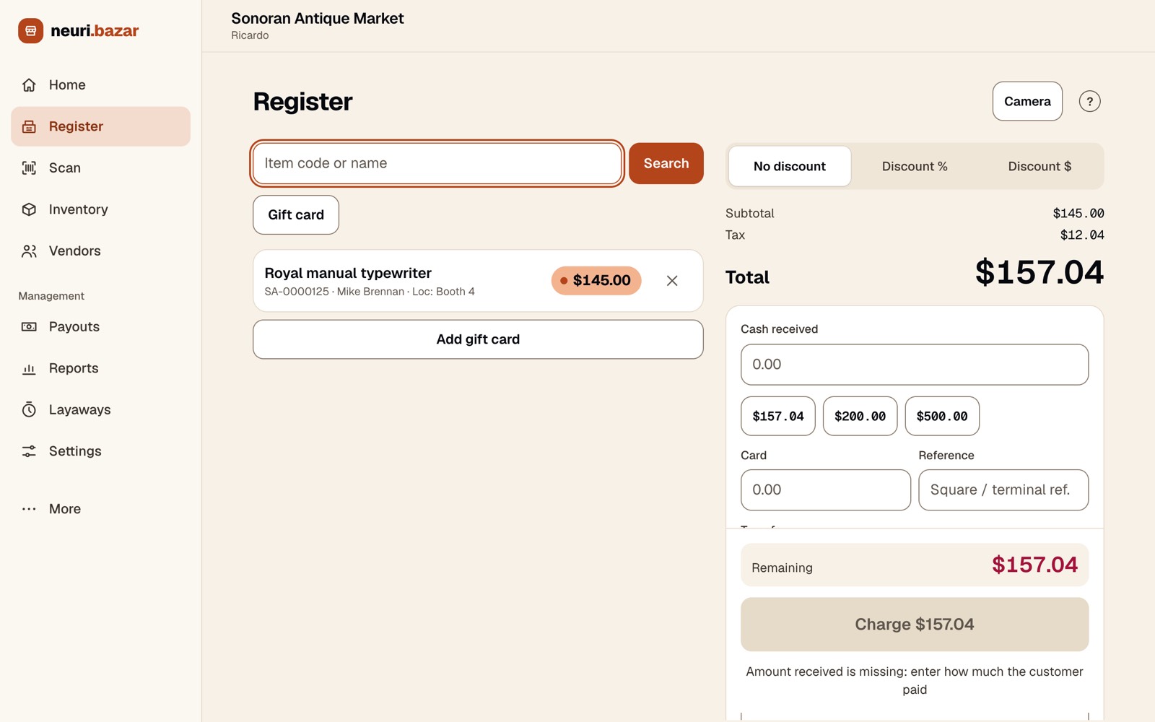Screen dimensions: 1155x722
Task: Open the Camera scanner button
Action: [1027, 101]
